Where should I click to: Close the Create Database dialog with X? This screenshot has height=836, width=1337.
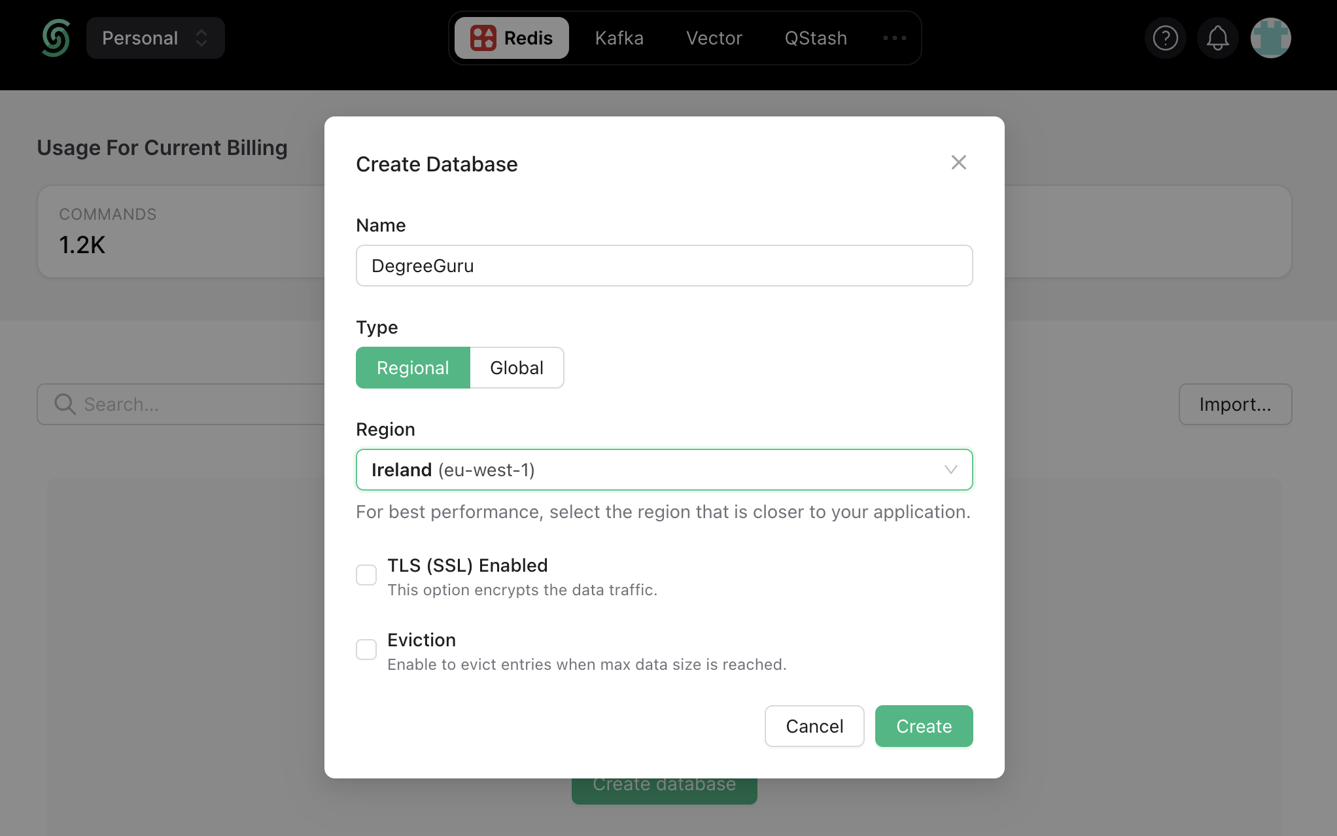(958, 162)
